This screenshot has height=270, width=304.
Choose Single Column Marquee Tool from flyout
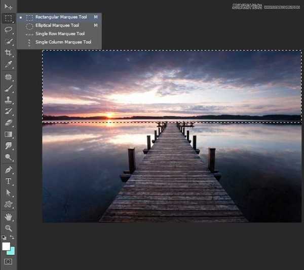tap(63, 42)
